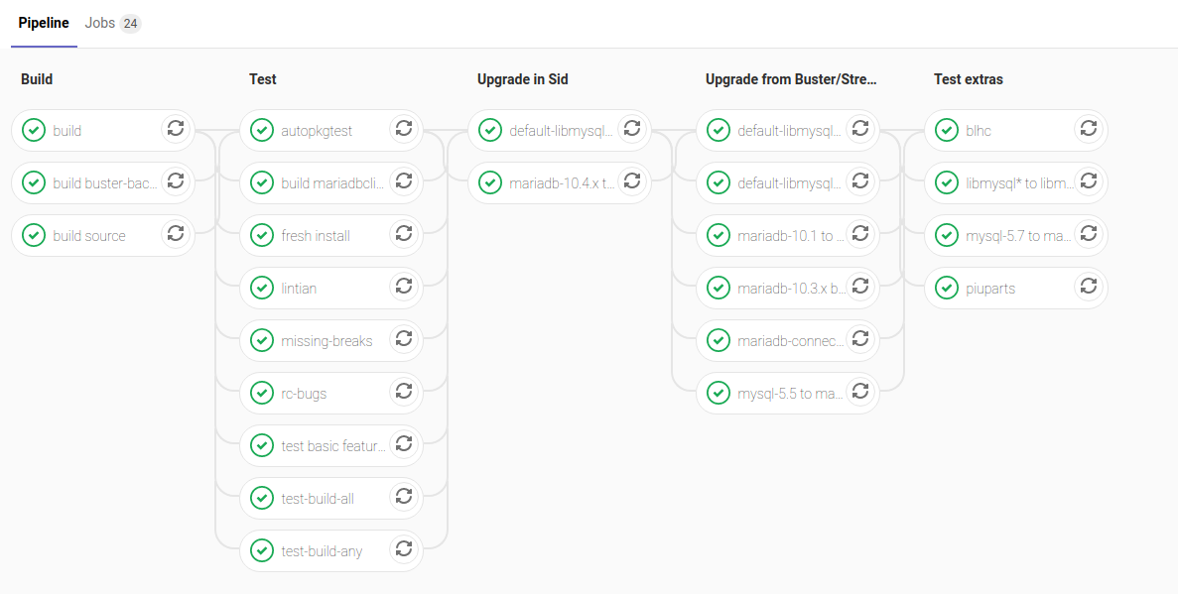This screenshot has height=594, width=1178.
Task: Retry the autopkgtest job
Action: [404, 129]
